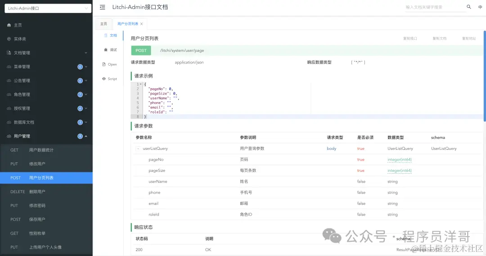
Task: Click the 200 status code cell
Action: tap(139, 250)
